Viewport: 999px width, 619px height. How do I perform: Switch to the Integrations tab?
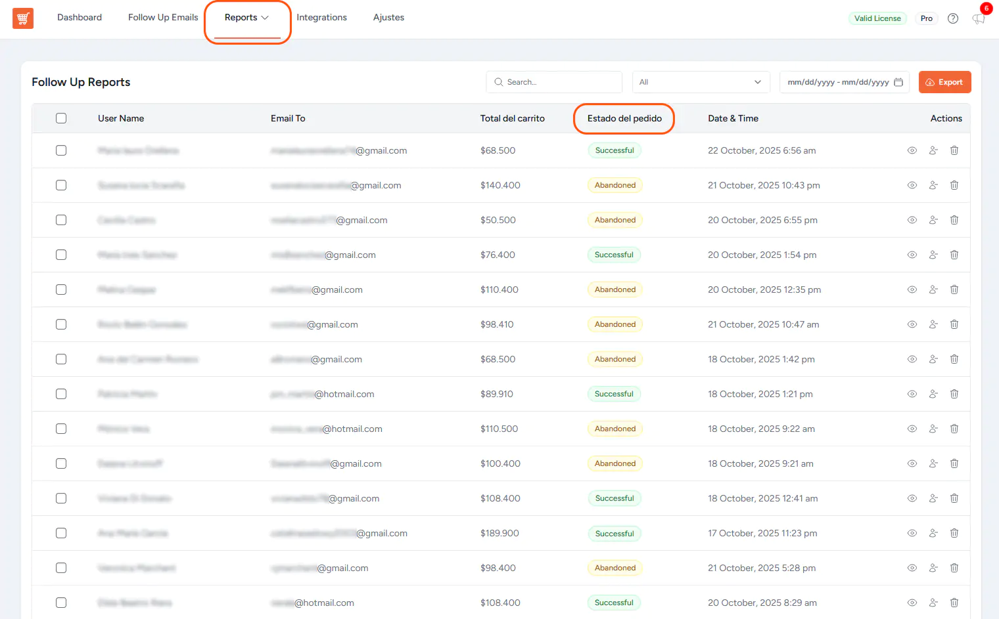(x=321, y=18)
